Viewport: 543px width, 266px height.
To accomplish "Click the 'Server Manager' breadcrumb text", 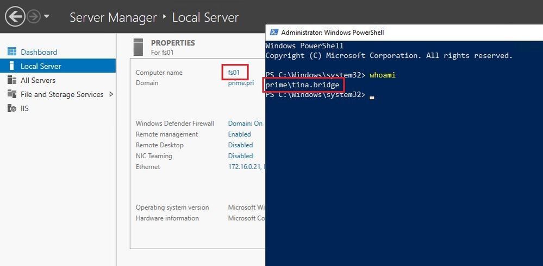I will [x=113, y=17].
